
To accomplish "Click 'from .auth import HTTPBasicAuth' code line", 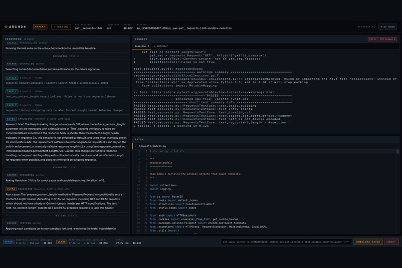I will [x=173, y=216].
